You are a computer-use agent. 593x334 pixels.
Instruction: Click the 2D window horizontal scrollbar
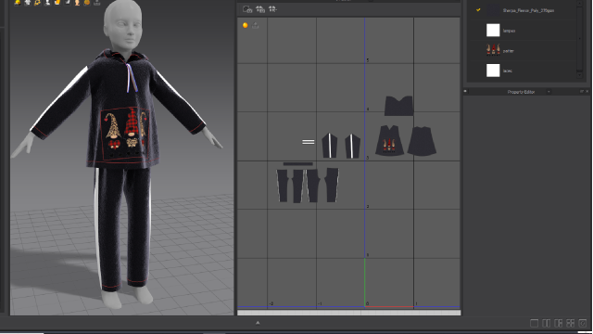coord(348,313)
